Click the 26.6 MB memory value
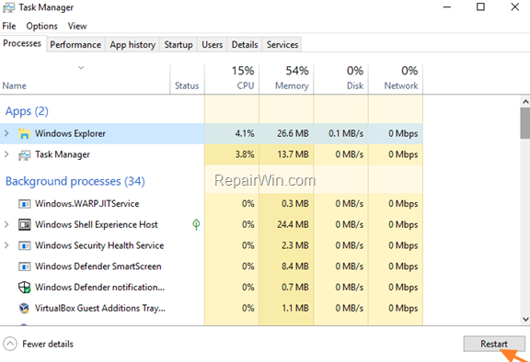 [x=293, y=133]
